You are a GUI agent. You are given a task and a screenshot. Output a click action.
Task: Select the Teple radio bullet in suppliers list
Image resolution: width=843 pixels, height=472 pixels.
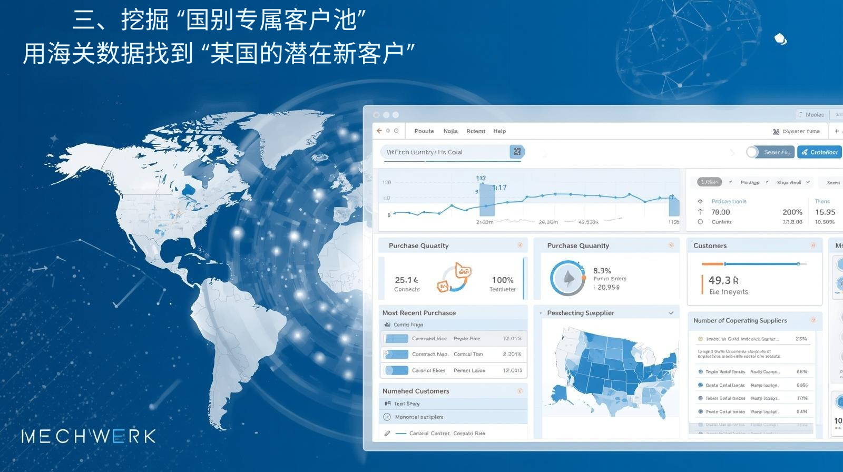click(x=700, y=372)
